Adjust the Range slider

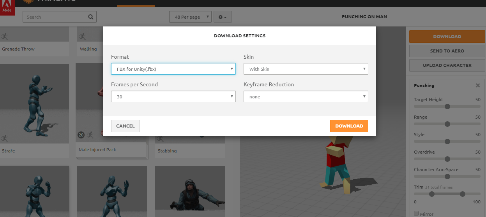tap(447, 124)
